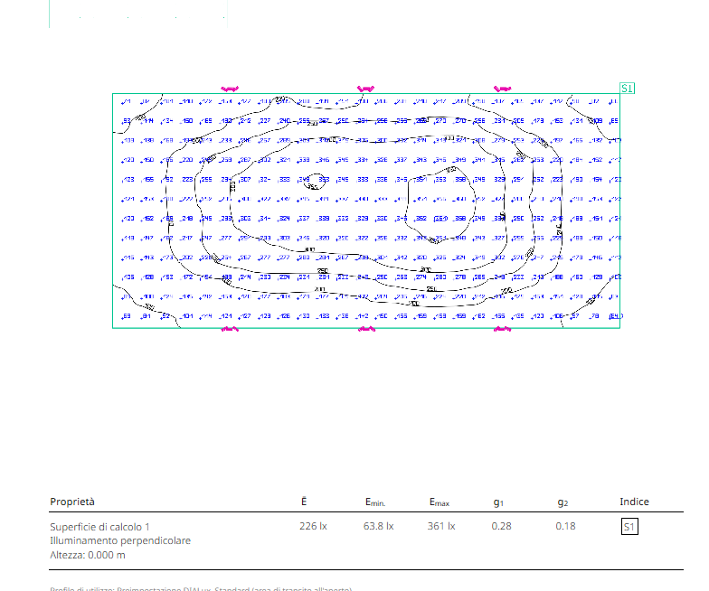Select the 0.28 value in the g1 column
Viewport: 709px width, 591px height.
(x=501, y=526)
